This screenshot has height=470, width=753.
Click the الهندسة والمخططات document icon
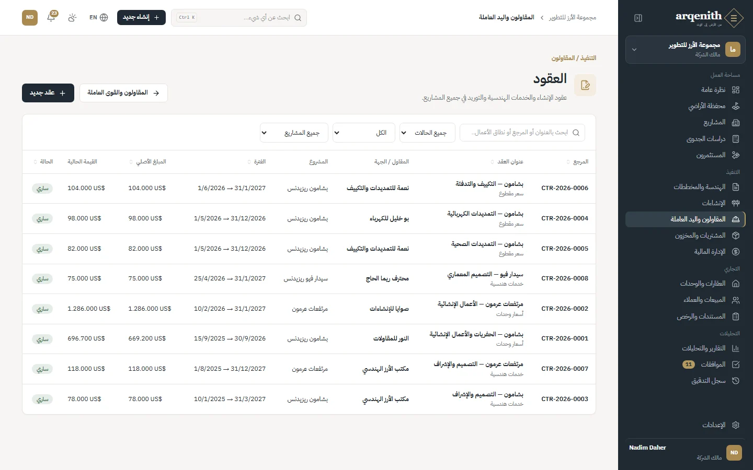coord(736,187)
